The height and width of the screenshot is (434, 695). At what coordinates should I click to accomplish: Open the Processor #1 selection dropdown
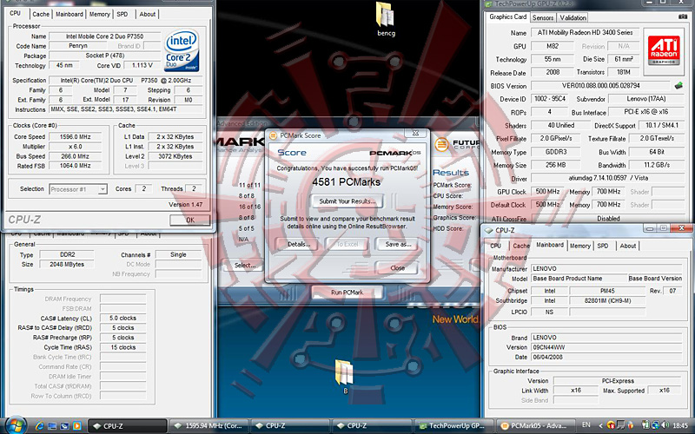[78, 189]
